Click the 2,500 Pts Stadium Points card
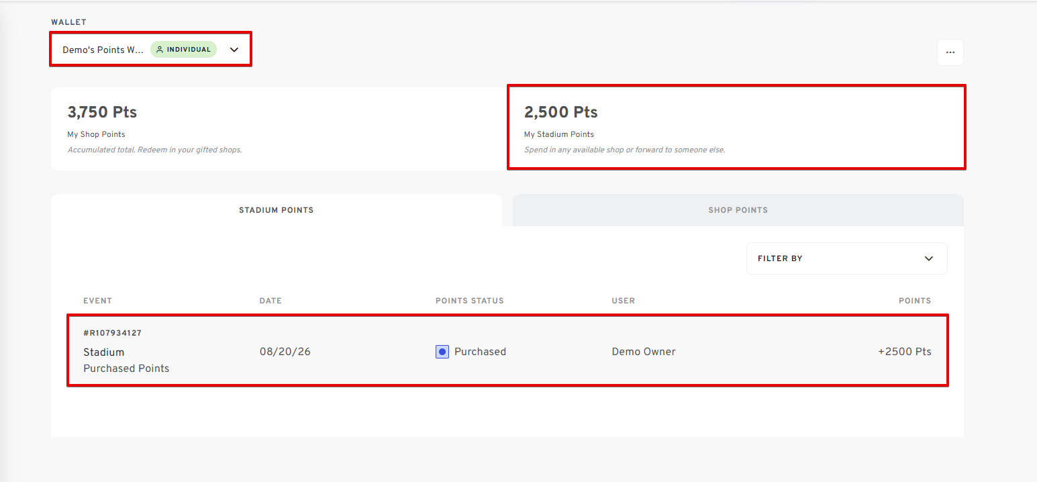1037x482 pixels. [x=736, y=127]
